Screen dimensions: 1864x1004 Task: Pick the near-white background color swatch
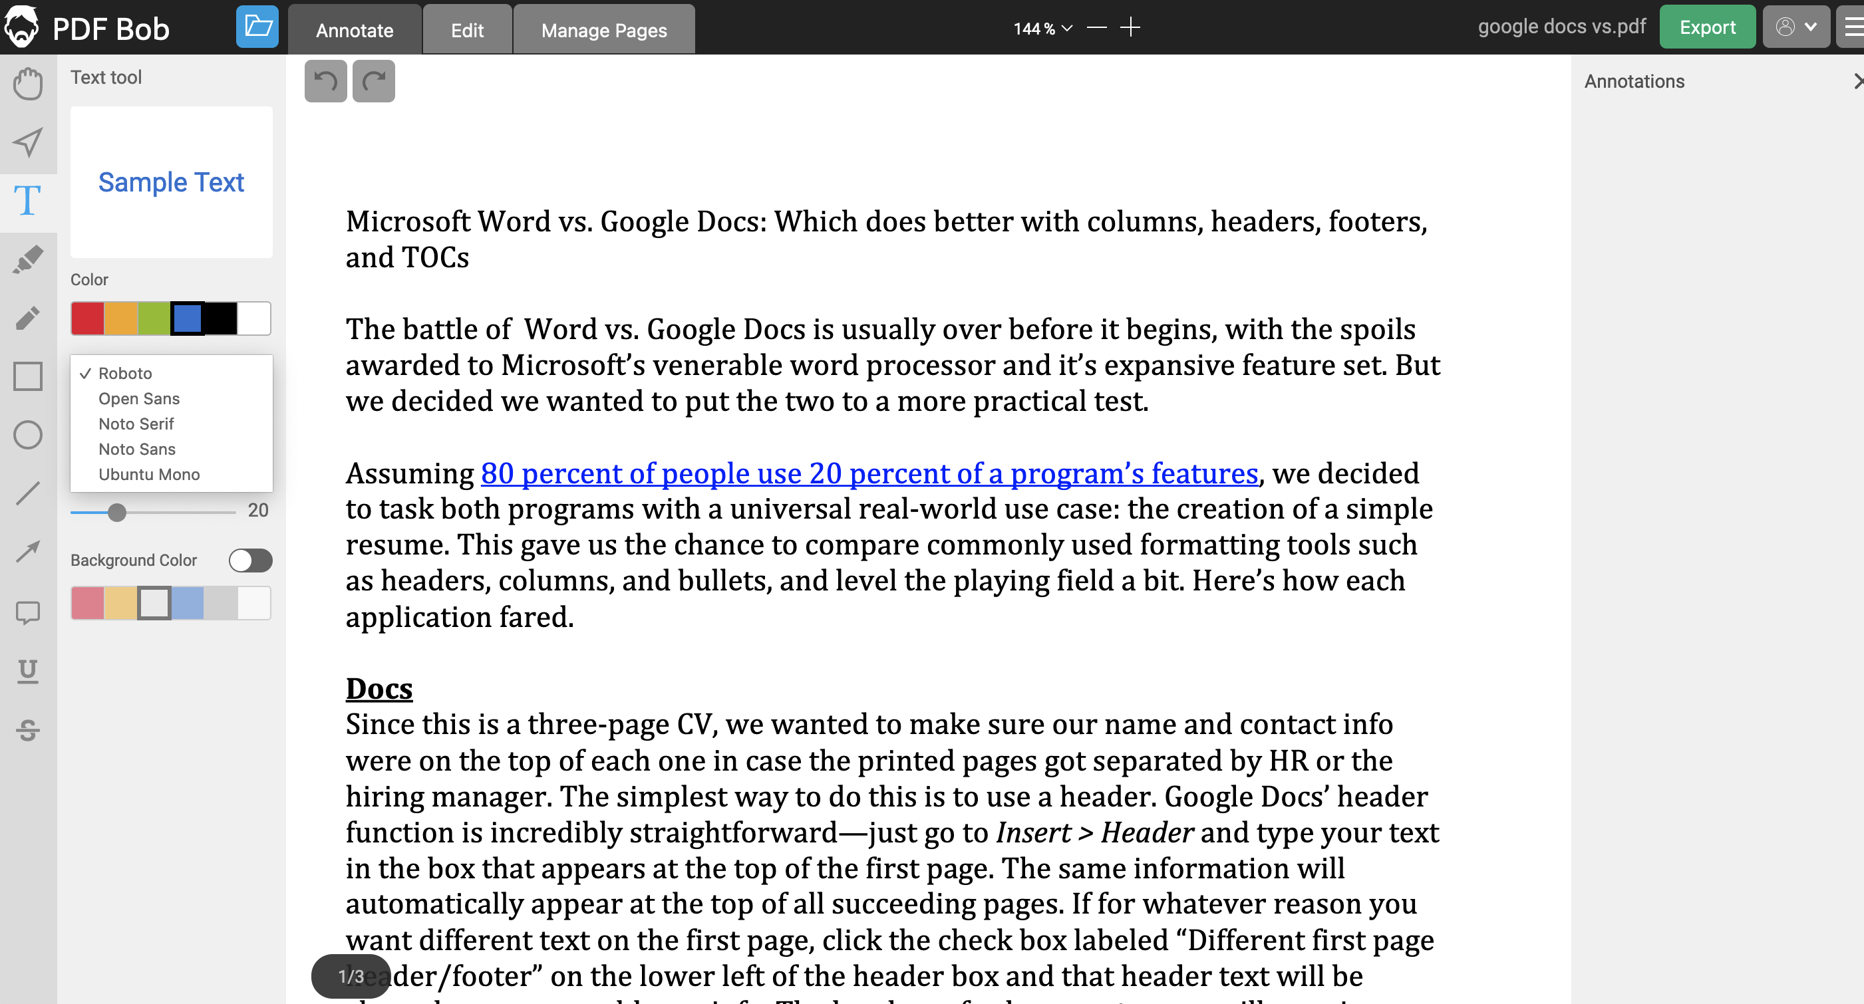254,603
